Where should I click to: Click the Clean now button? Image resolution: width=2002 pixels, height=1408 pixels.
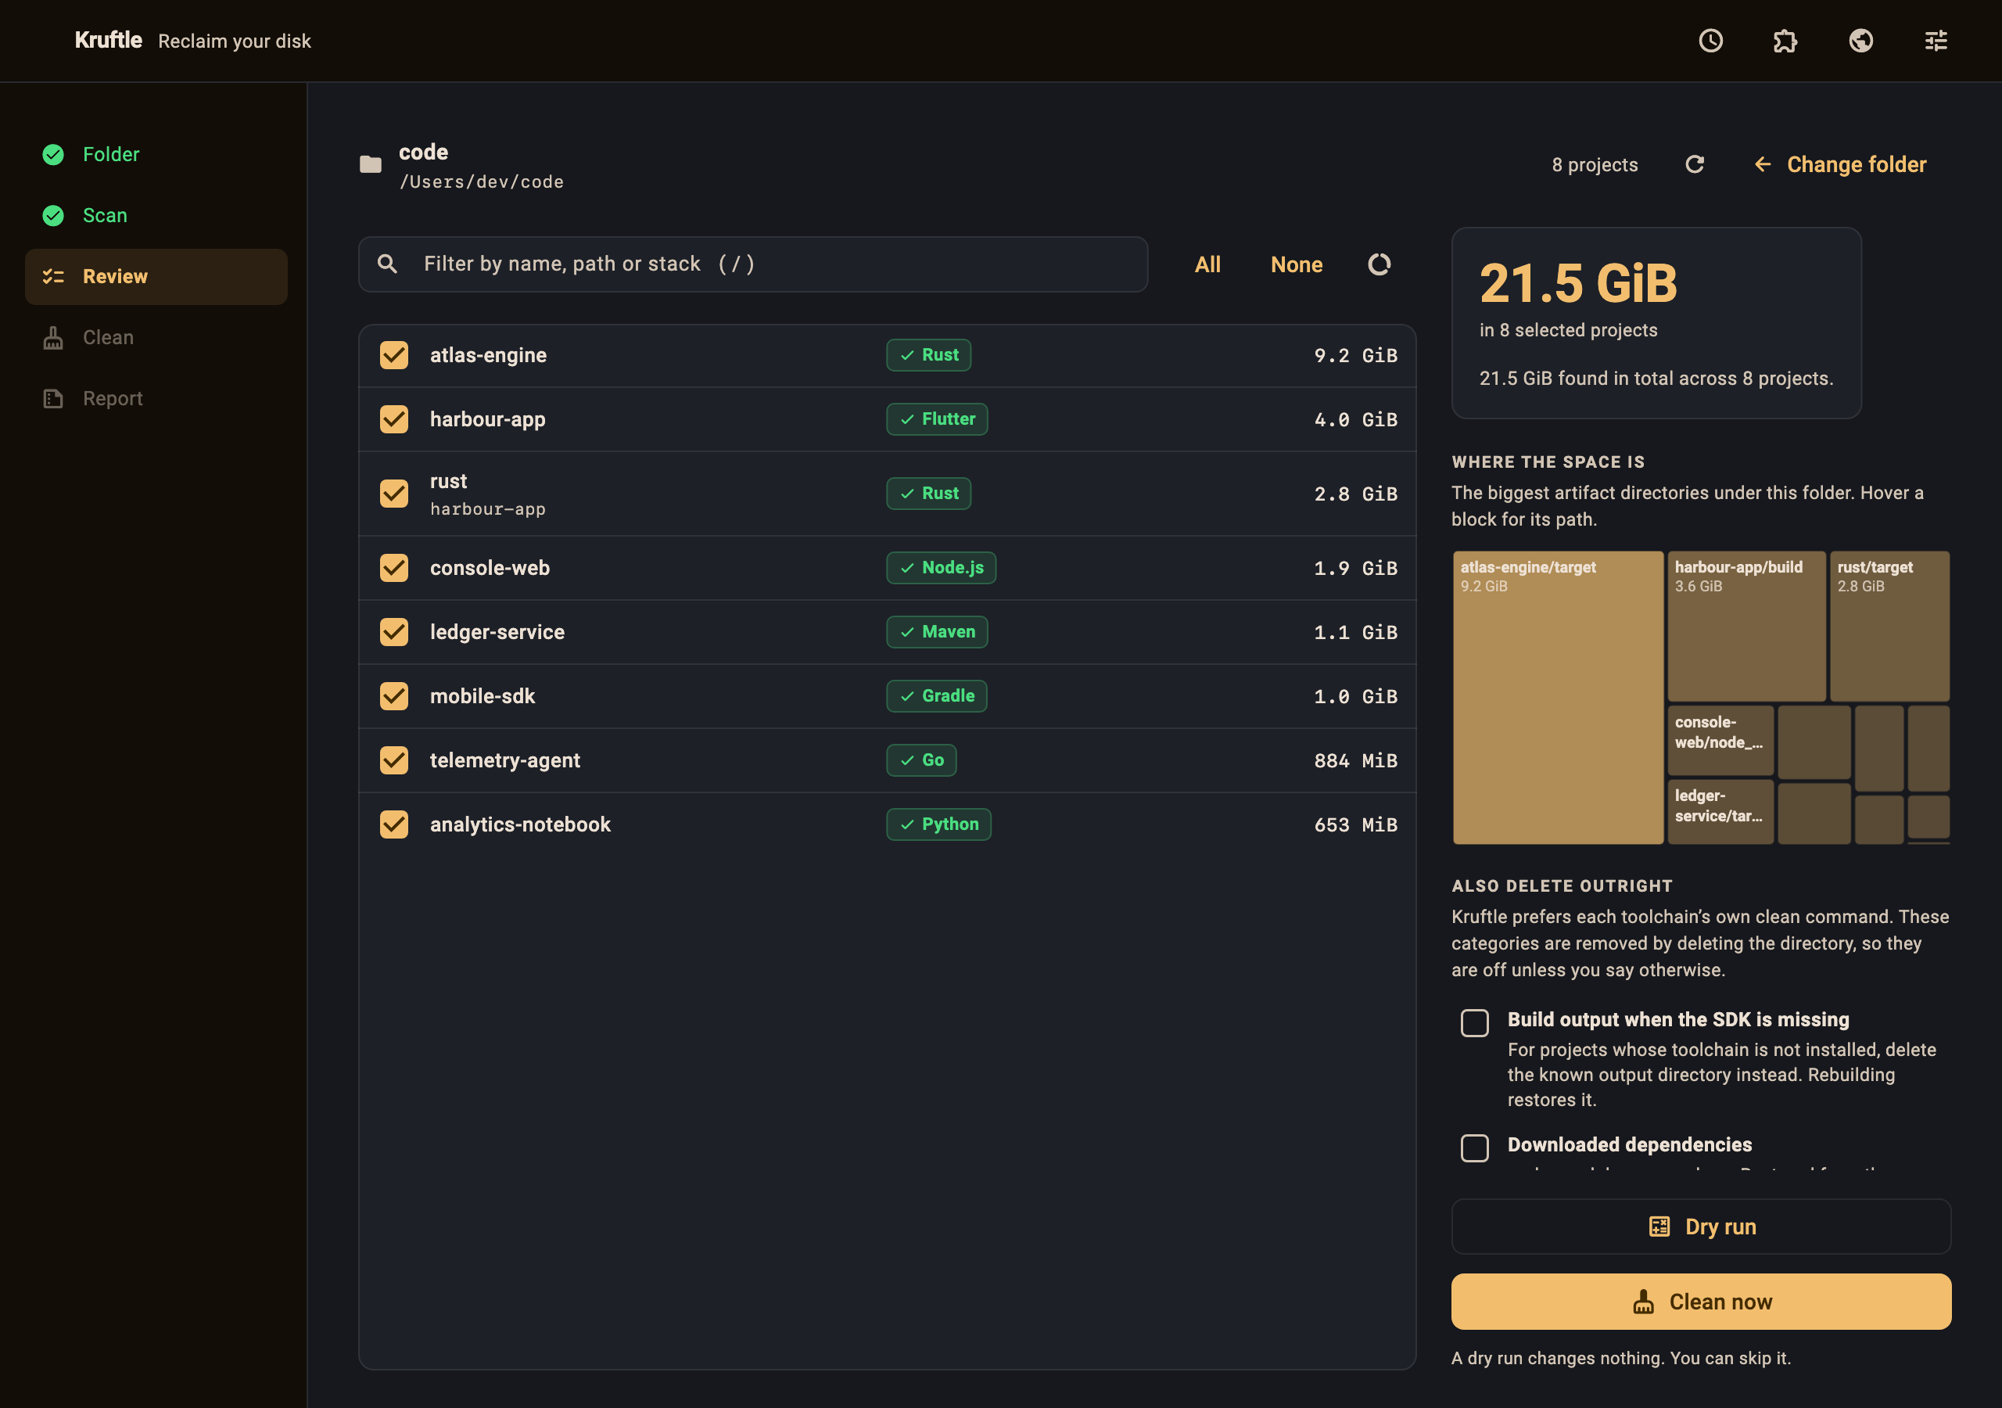click(x=1701, y=1302)
